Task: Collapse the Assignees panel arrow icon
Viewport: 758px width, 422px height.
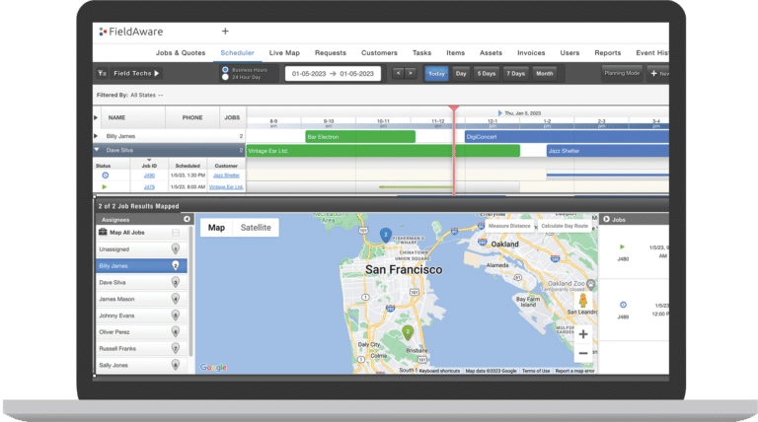Action: pos(187,218)
